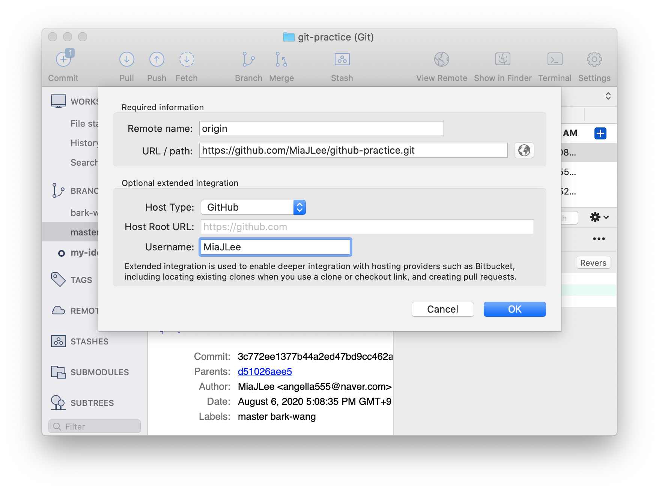Click the Commit toolbar icon

pyautogui.click(x=64, y=59)
